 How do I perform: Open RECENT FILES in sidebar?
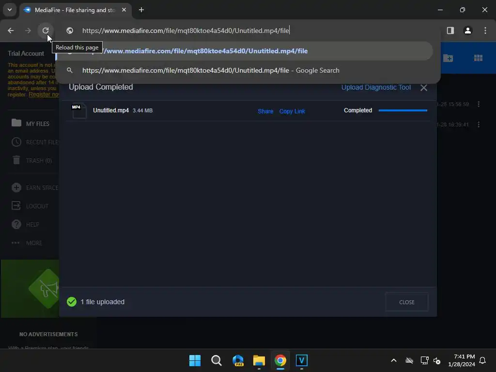(x=35, y=142)
